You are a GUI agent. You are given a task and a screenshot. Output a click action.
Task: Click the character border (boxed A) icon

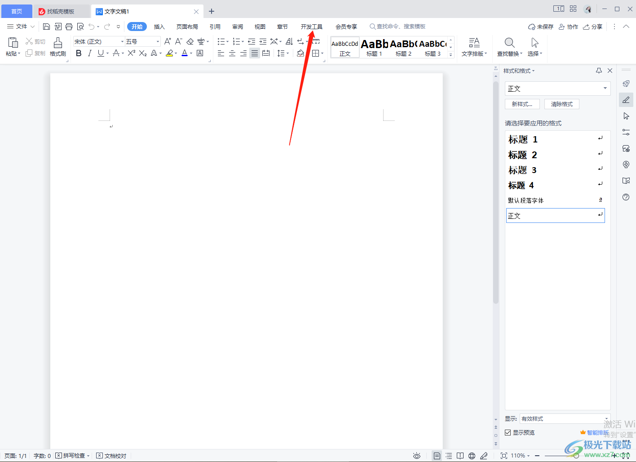pyautogui.click(x=200, y=53)
